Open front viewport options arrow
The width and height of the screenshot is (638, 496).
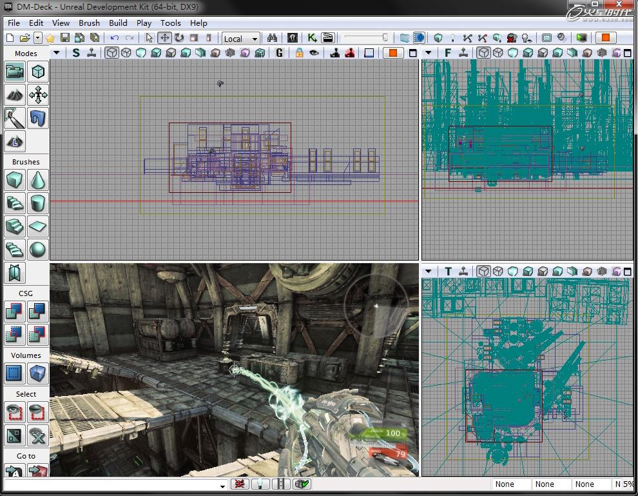(x=428, y=53)
